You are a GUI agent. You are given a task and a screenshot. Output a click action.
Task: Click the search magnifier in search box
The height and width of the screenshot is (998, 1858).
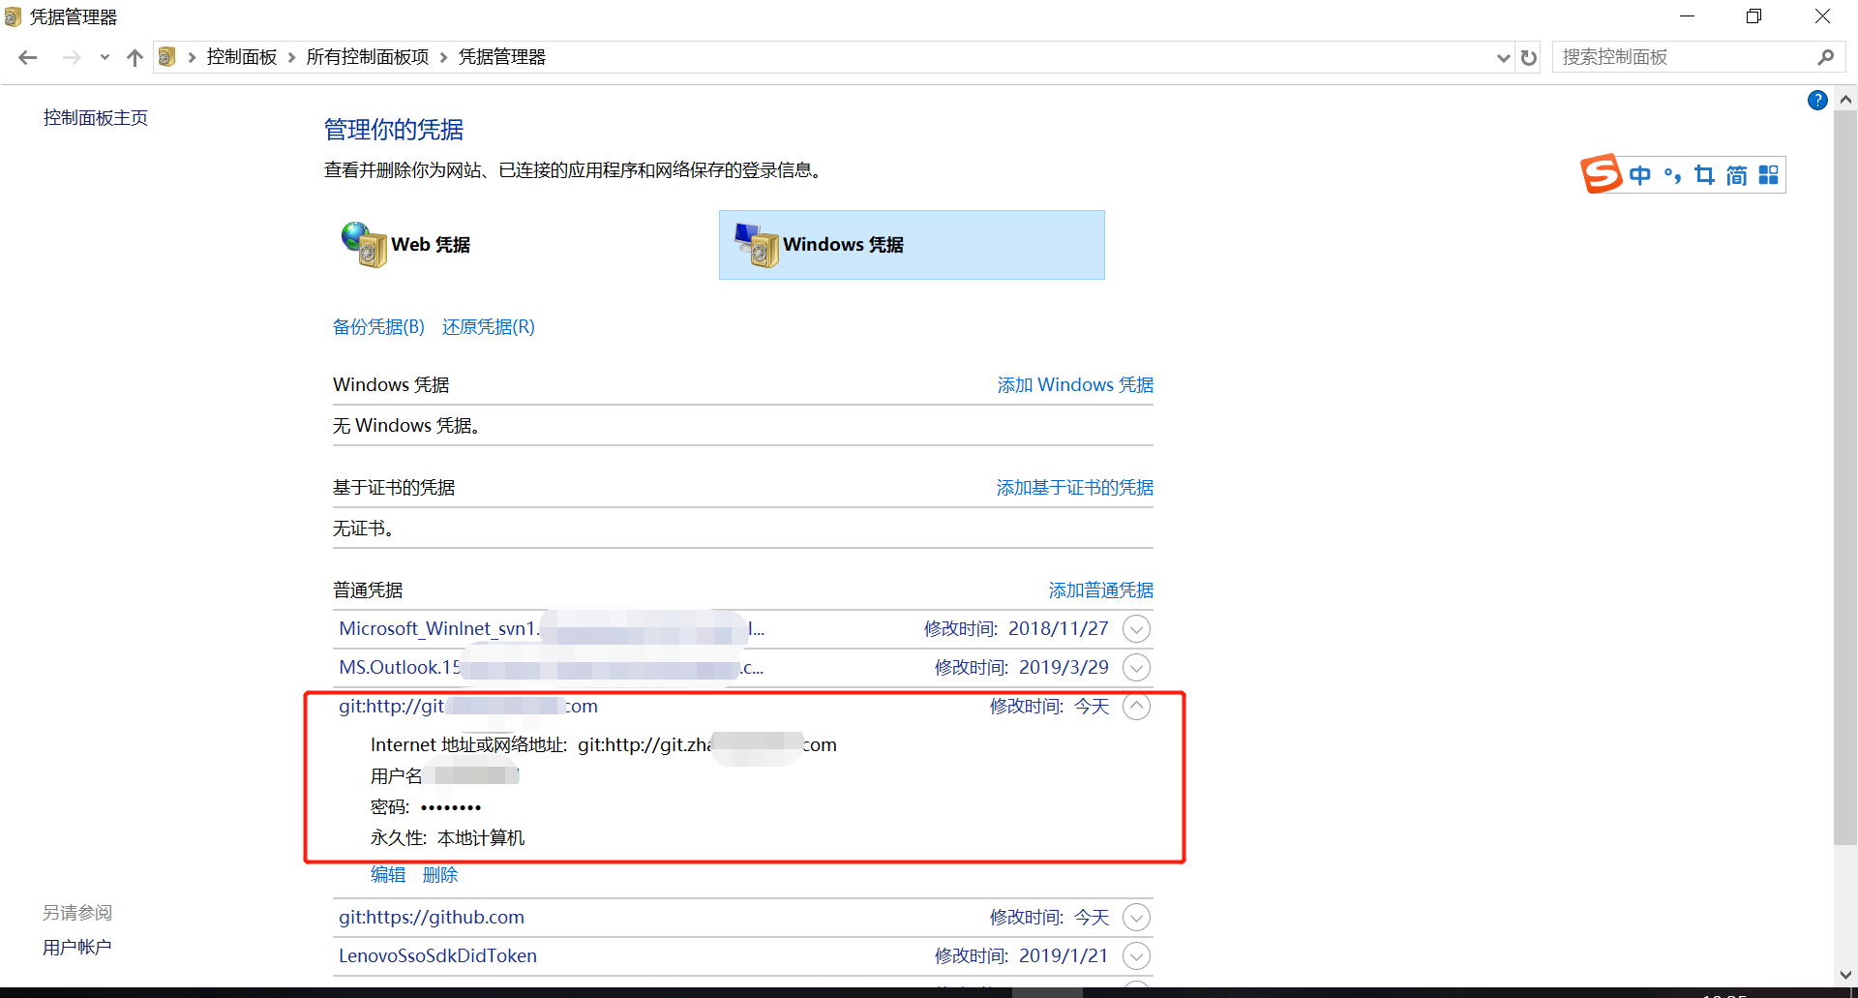(x=1827, y=57)
